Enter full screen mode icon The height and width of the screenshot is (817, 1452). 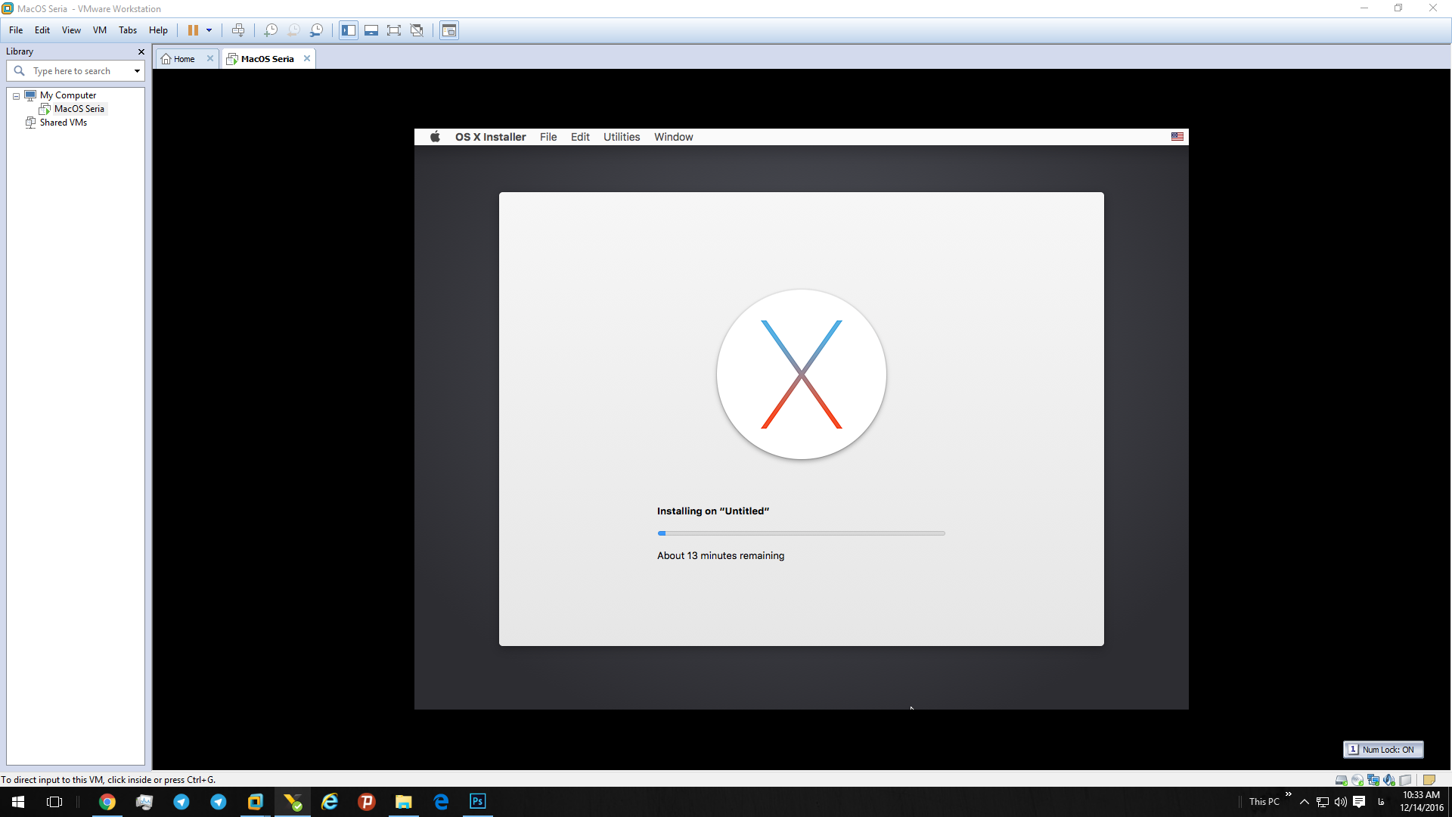point(394,30)
